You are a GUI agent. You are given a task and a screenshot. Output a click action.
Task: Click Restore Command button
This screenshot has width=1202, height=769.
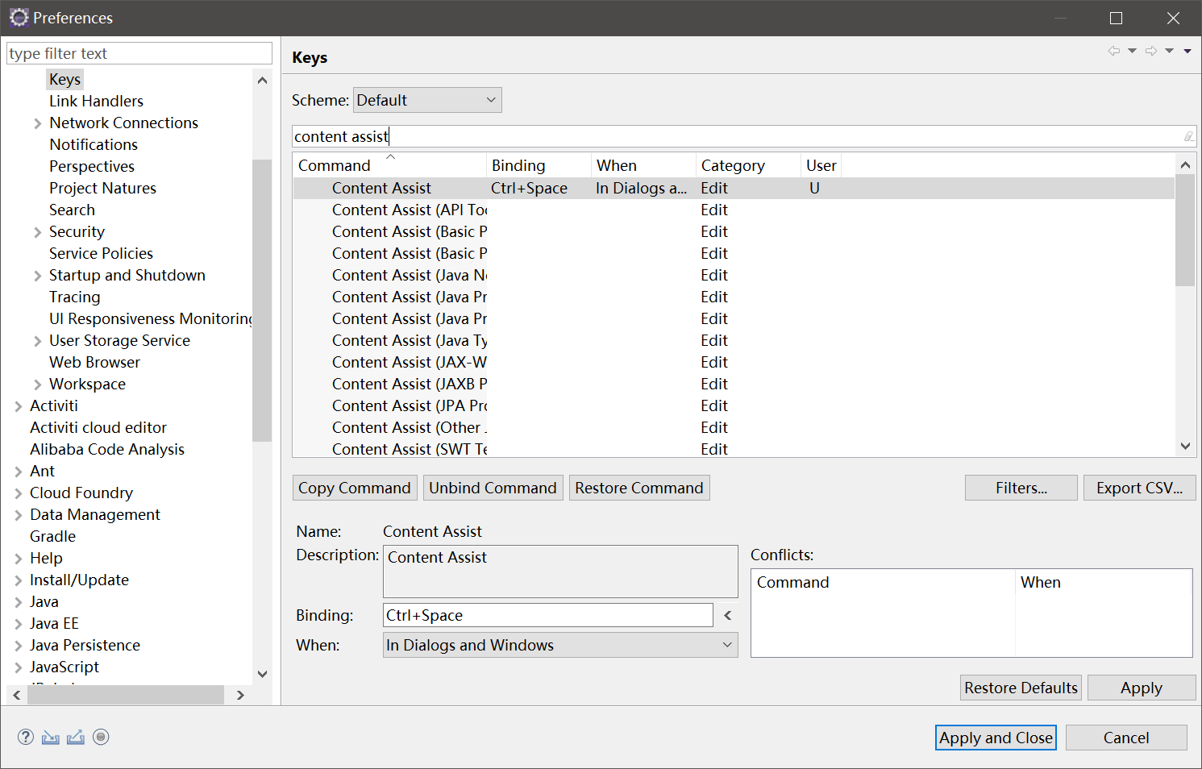(639, 488)
